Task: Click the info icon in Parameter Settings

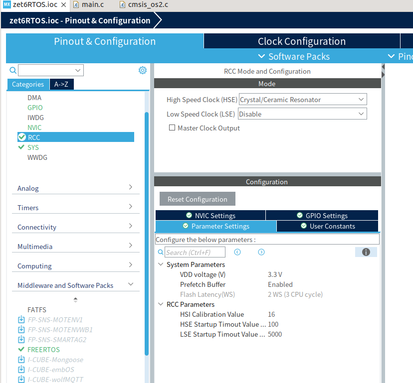Action: click(x=366, y=252)
